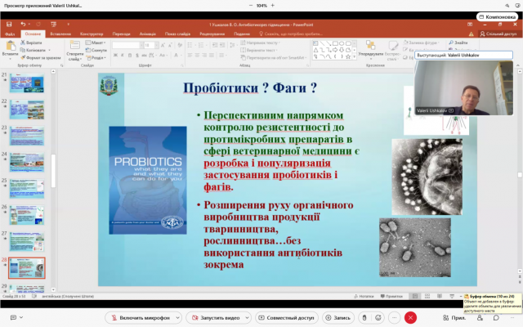Toggle justify text alignment
The width and height of the screenshot is (523, 327).
(x=212, y=55)
